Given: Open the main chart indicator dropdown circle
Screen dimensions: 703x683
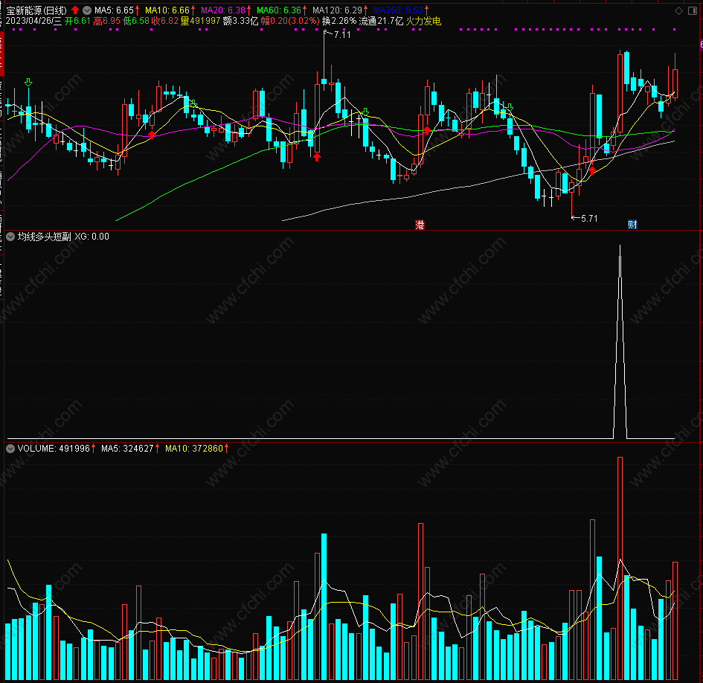Looking at the screenshot, I should click(x=87, y=10).
